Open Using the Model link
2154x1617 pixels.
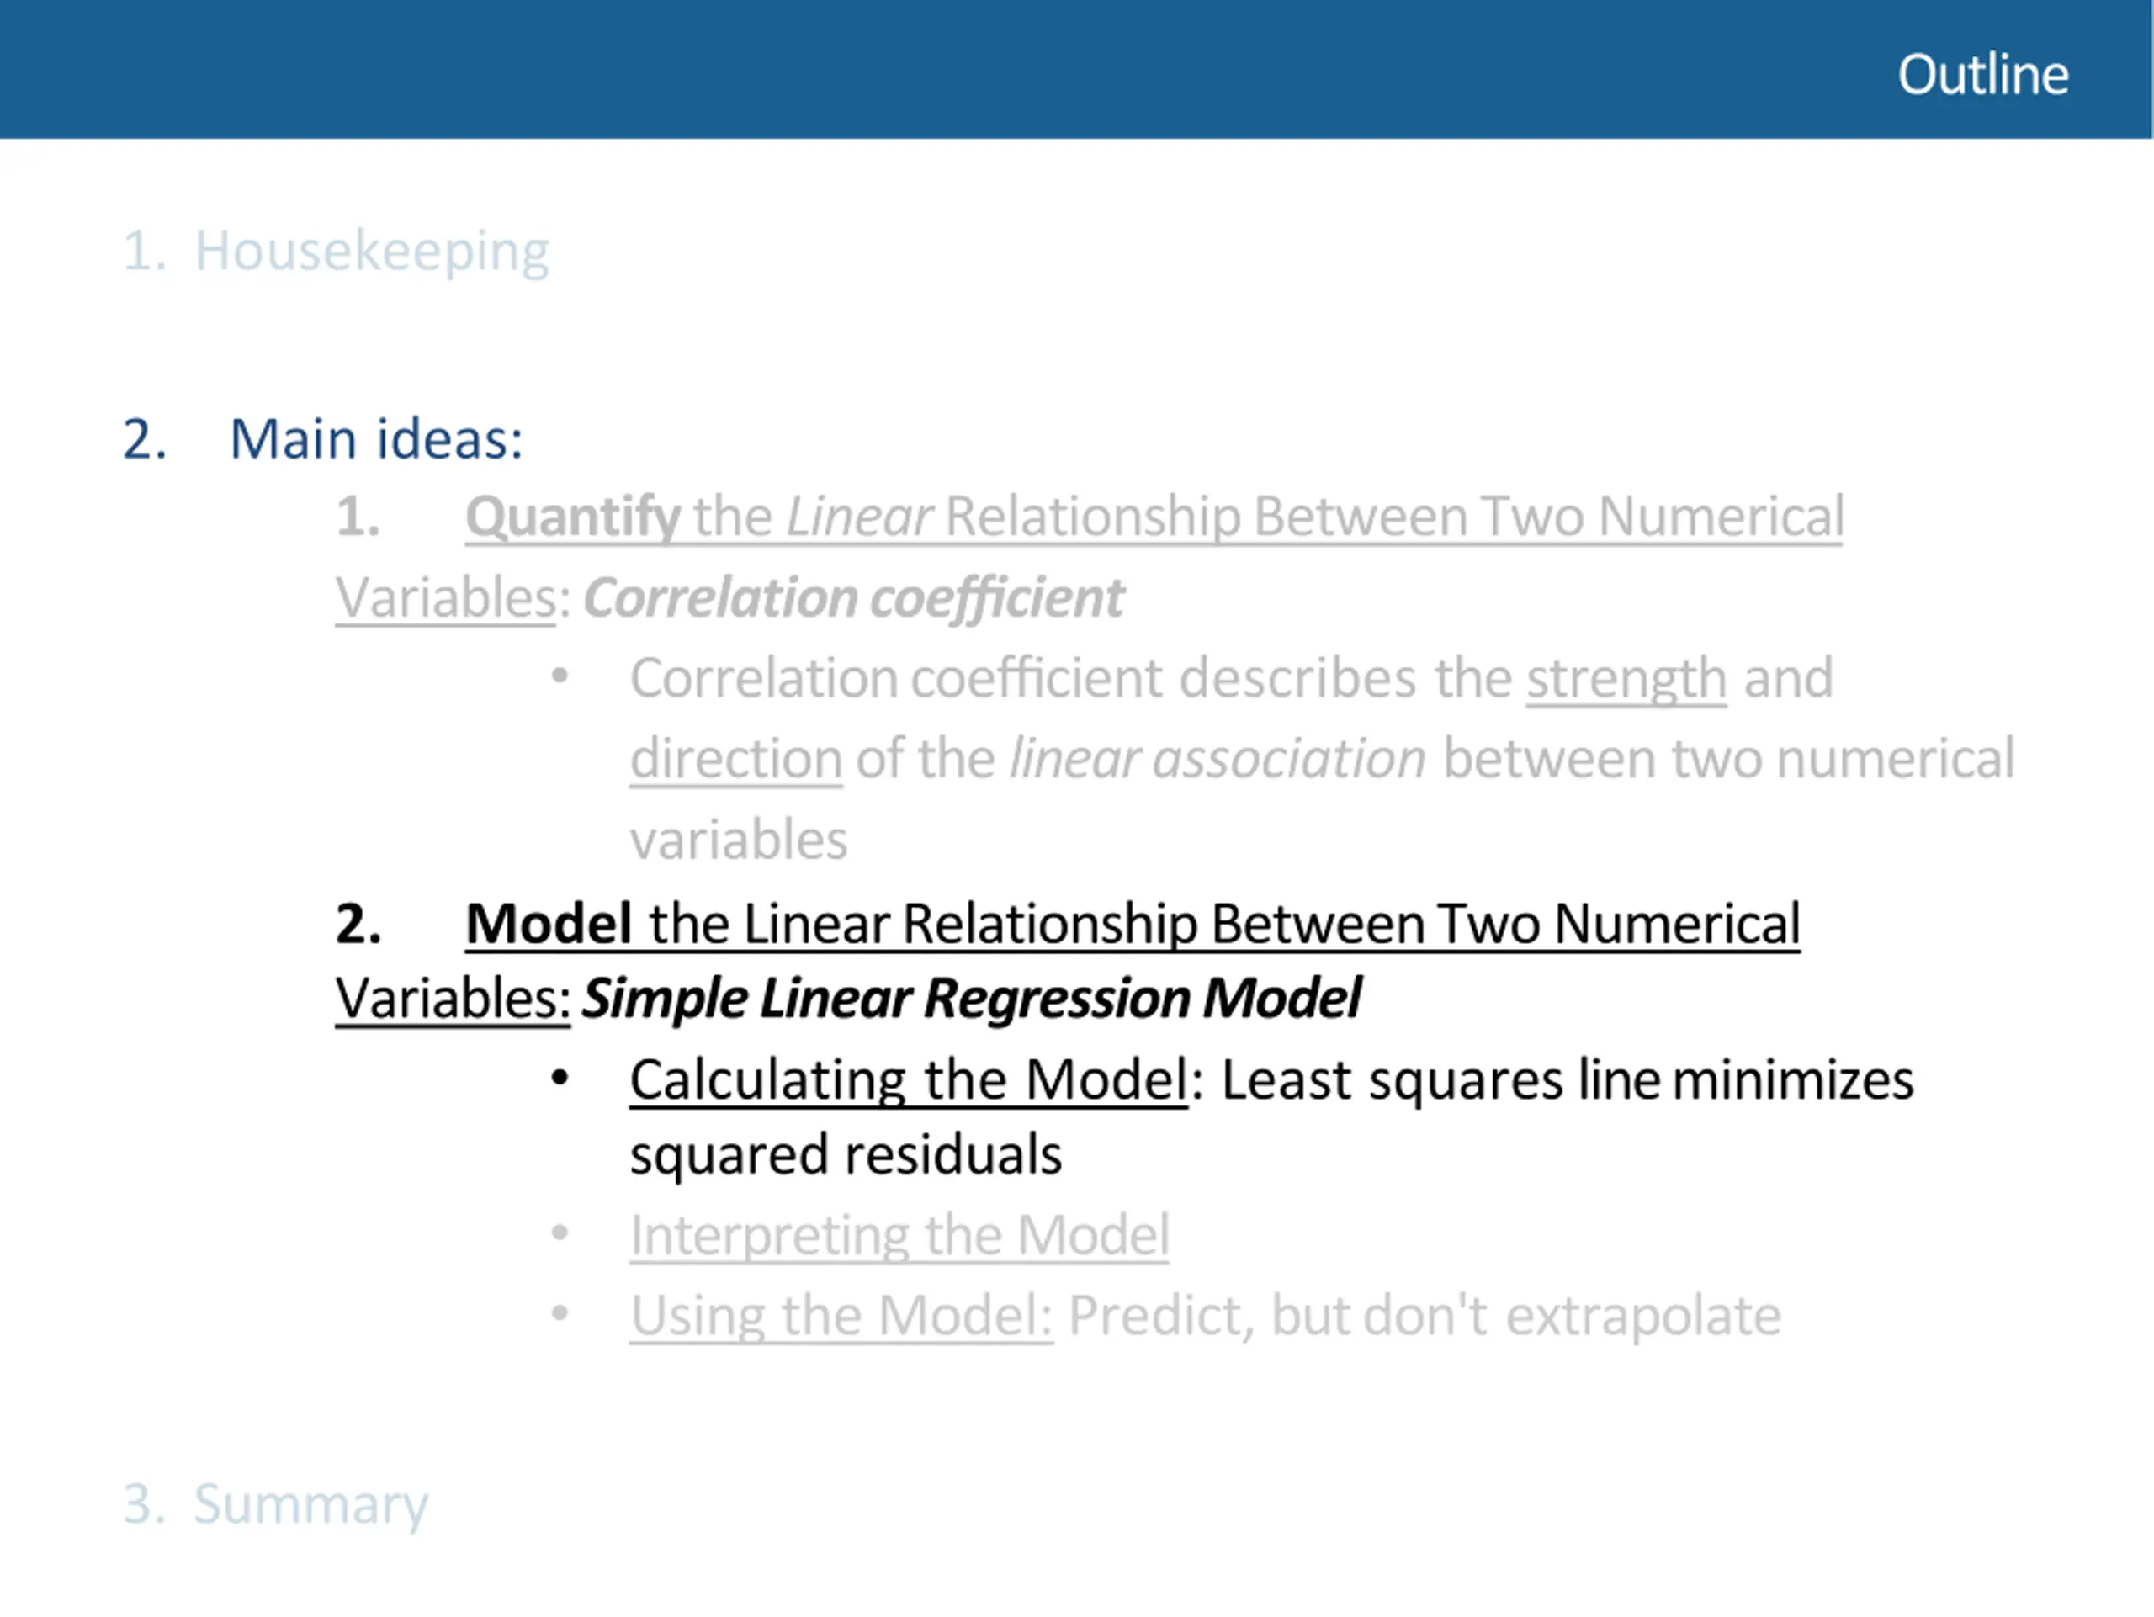[841, 1316]
